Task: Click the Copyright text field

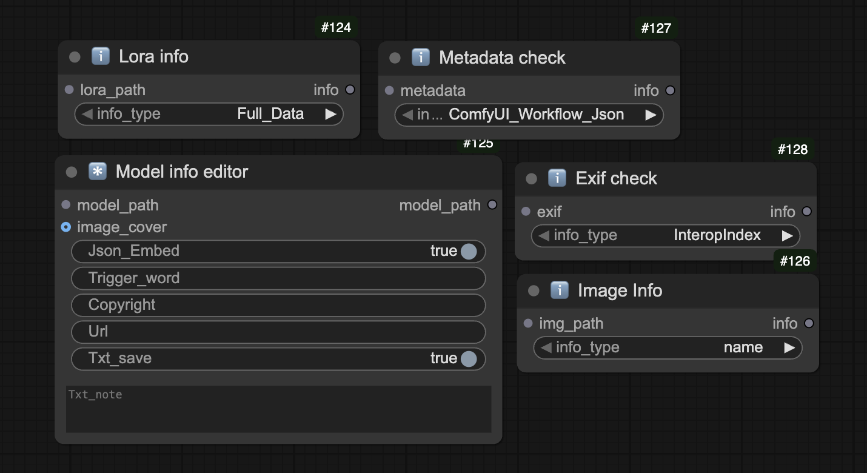Action: point(278,305)
